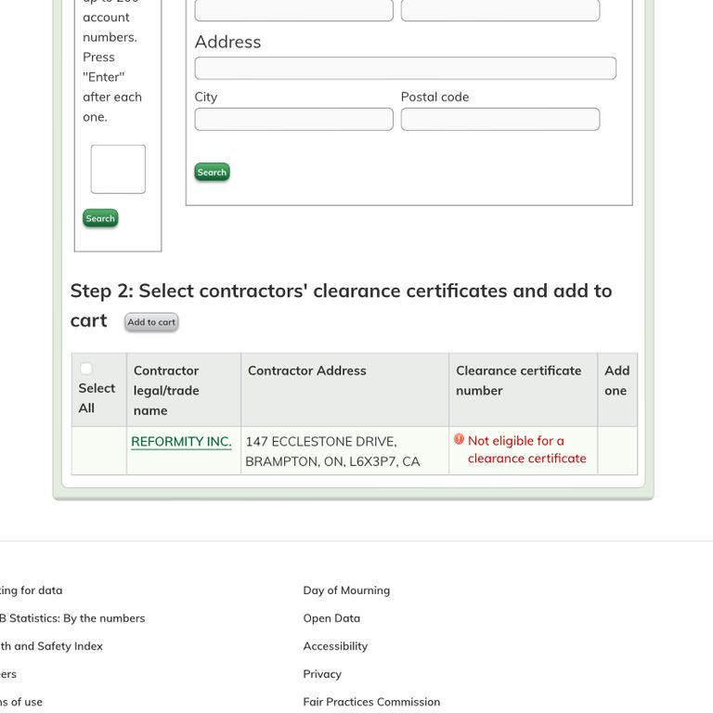Open the Open Data footer link

point(331,618)
